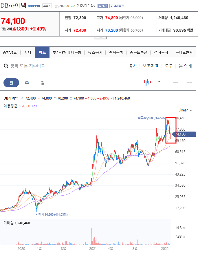The width and height of the screenshot is (198, 258).
Task: Open the candlestick chart type icon
Action: tap(147, 82)
